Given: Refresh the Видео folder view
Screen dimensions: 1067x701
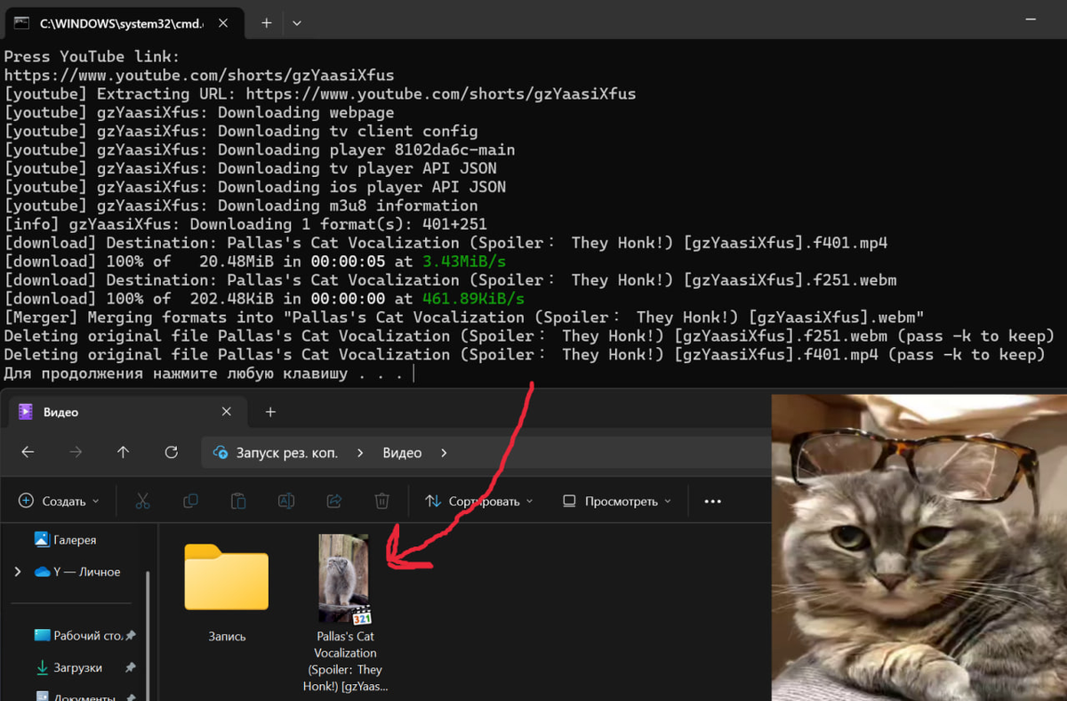Looking at the screenshot, I should pyautogui.click(x=172, y=453).
